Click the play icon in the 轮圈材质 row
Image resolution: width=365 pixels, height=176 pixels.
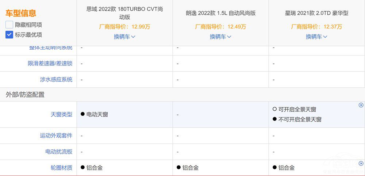coord(361,163)
